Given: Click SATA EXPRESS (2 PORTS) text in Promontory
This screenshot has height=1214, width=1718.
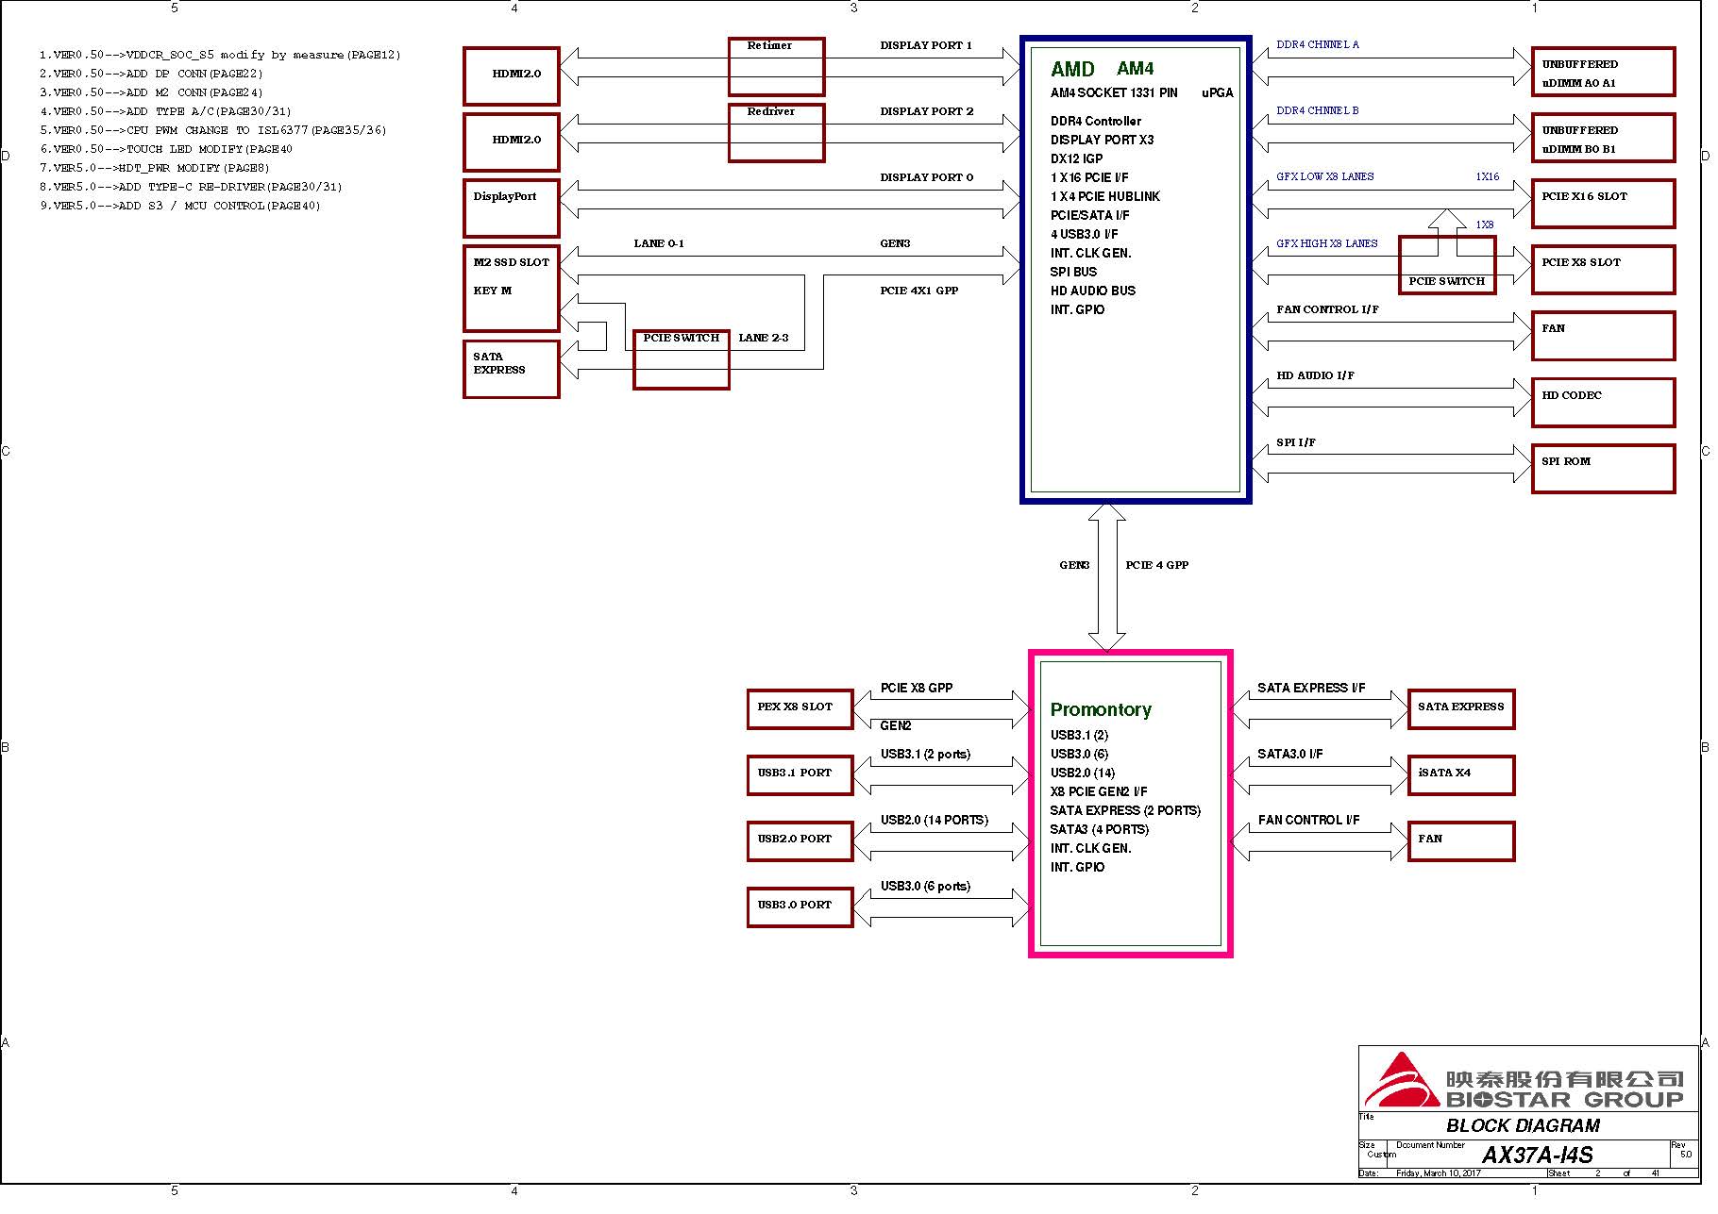Looking at the screenshot, I should point(1125,810).
